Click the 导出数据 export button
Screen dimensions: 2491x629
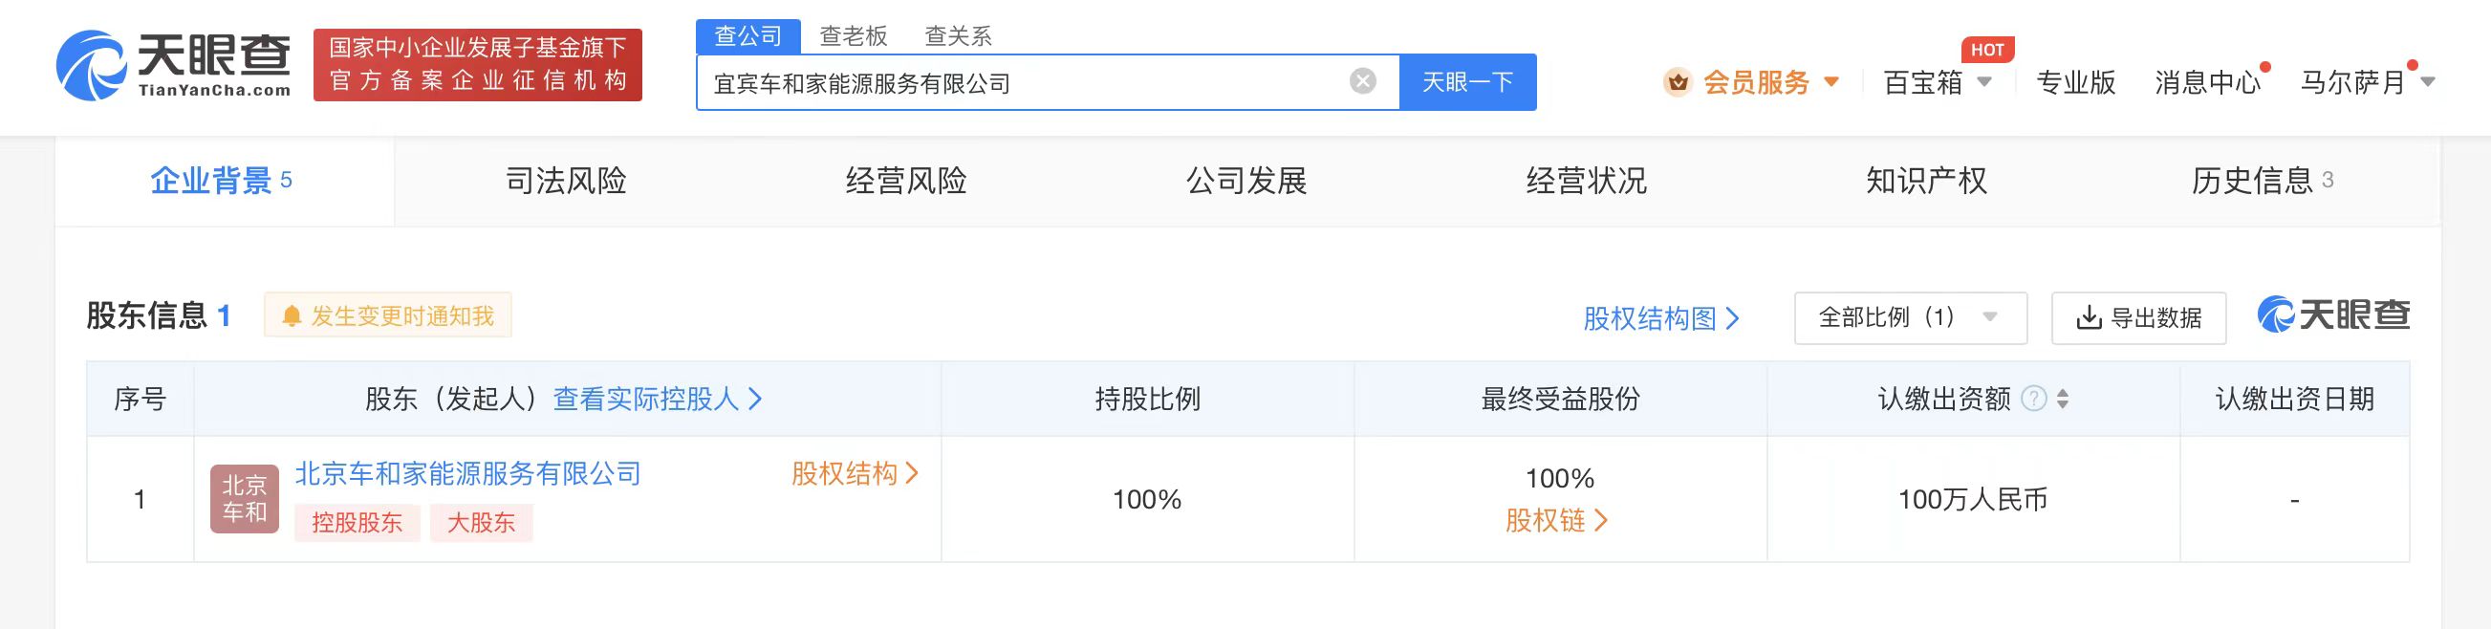pos(2139,317)
